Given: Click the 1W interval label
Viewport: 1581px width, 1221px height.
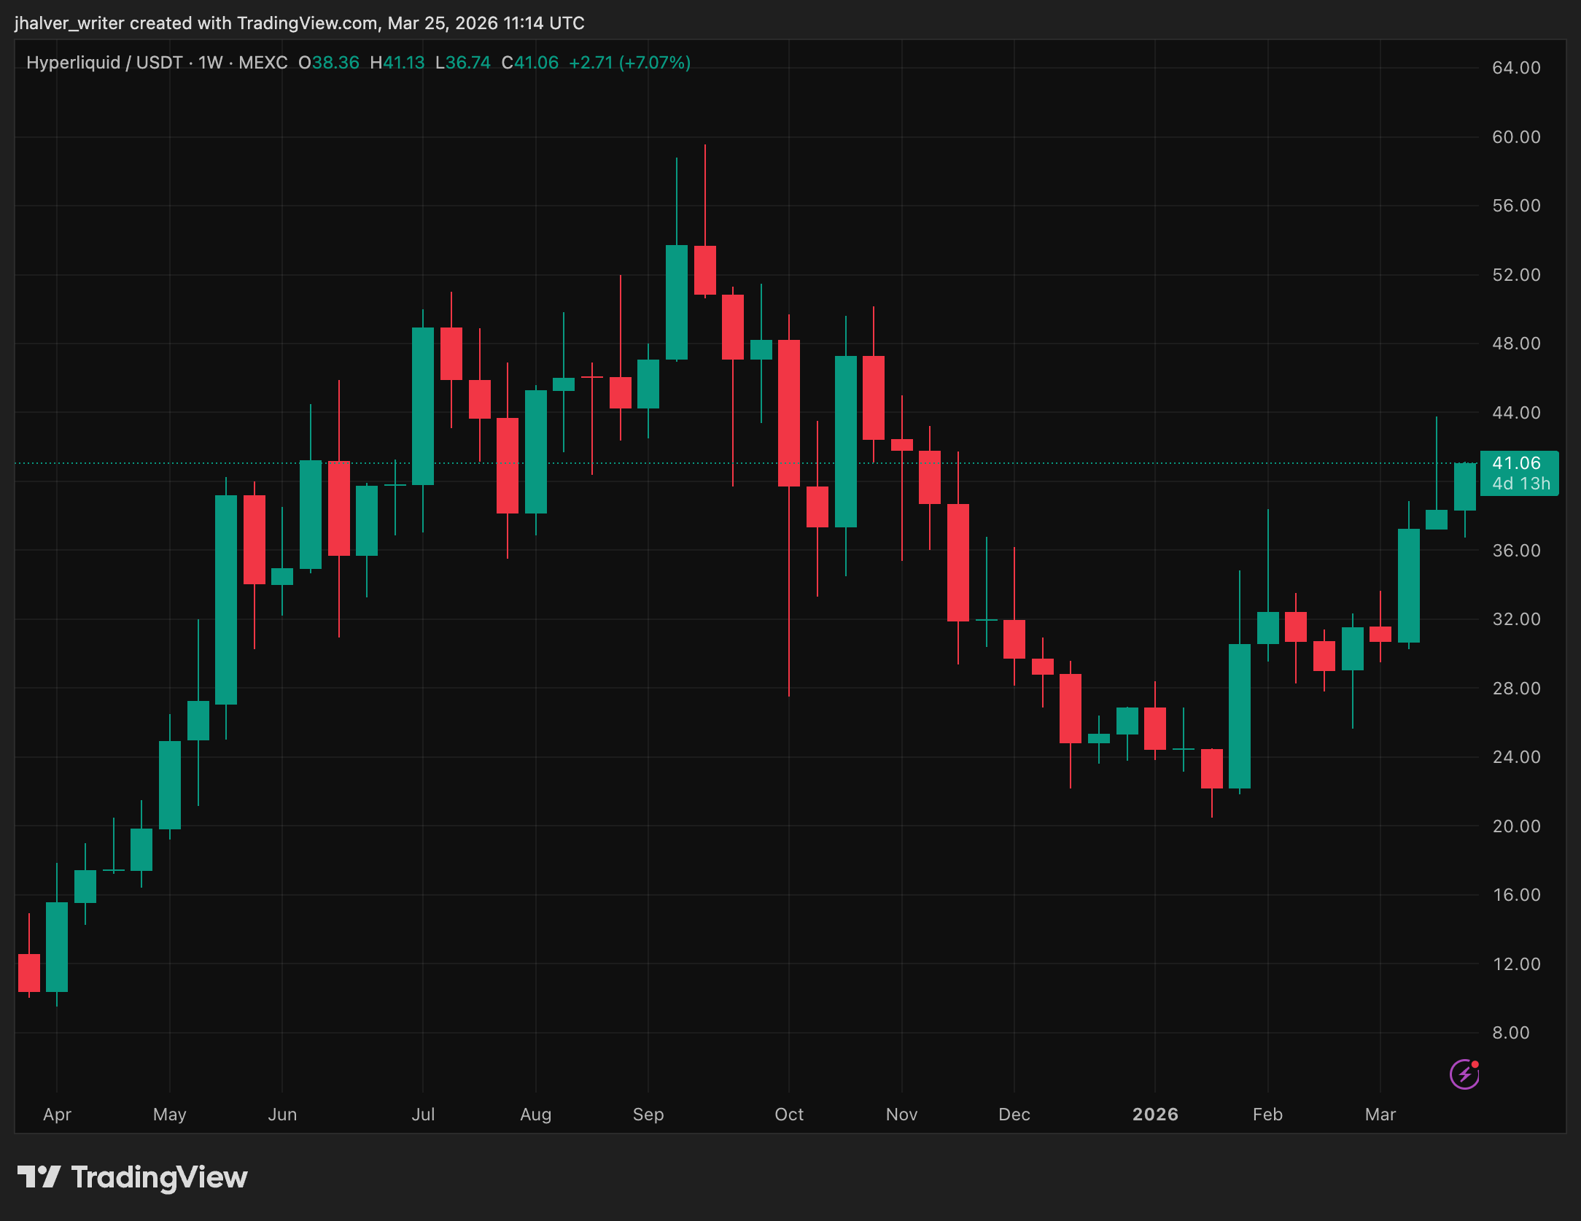Looking at the screenshot, I should (211, 63).
